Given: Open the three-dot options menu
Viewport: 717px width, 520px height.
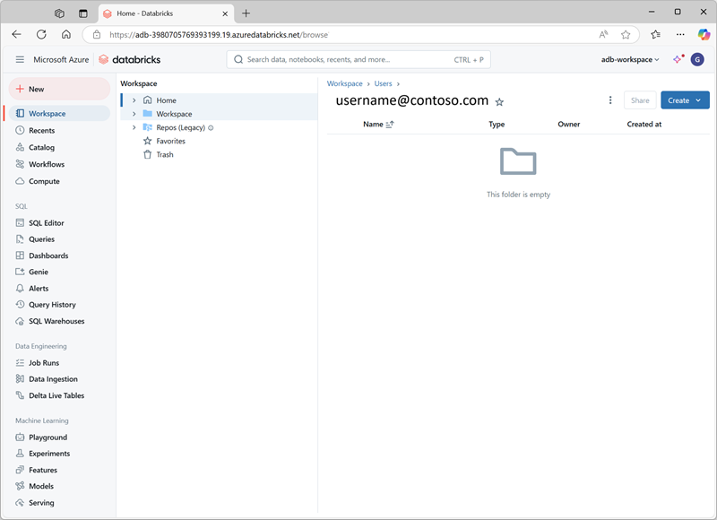Looking at the screenshot, I should pyautogui.click(x=610, y=101).
